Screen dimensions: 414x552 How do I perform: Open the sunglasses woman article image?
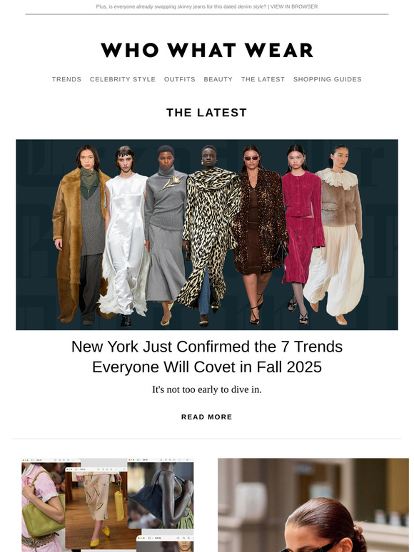click(x=313, y=505)
